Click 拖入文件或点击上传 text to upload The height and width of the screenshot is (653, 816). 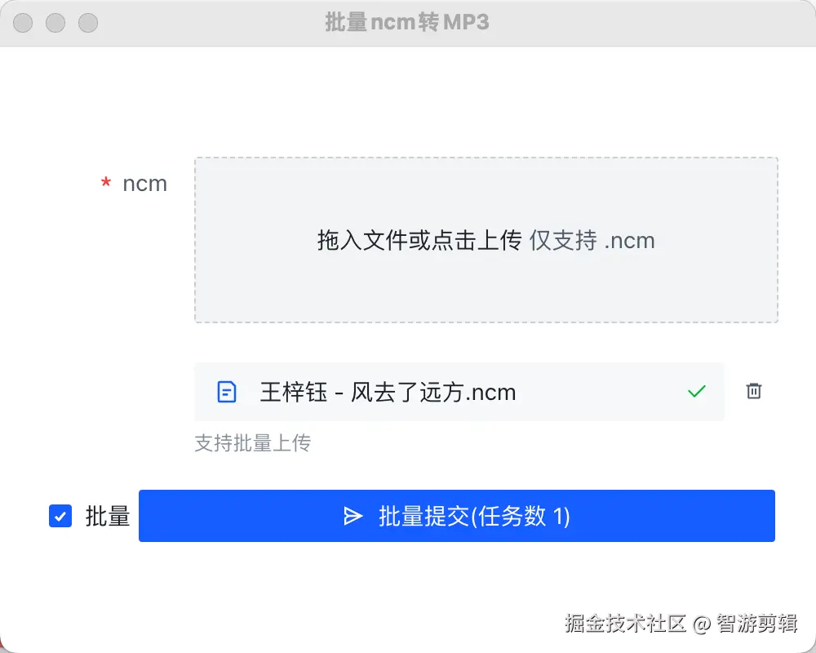pyautogui.click(x=419, y=241)
